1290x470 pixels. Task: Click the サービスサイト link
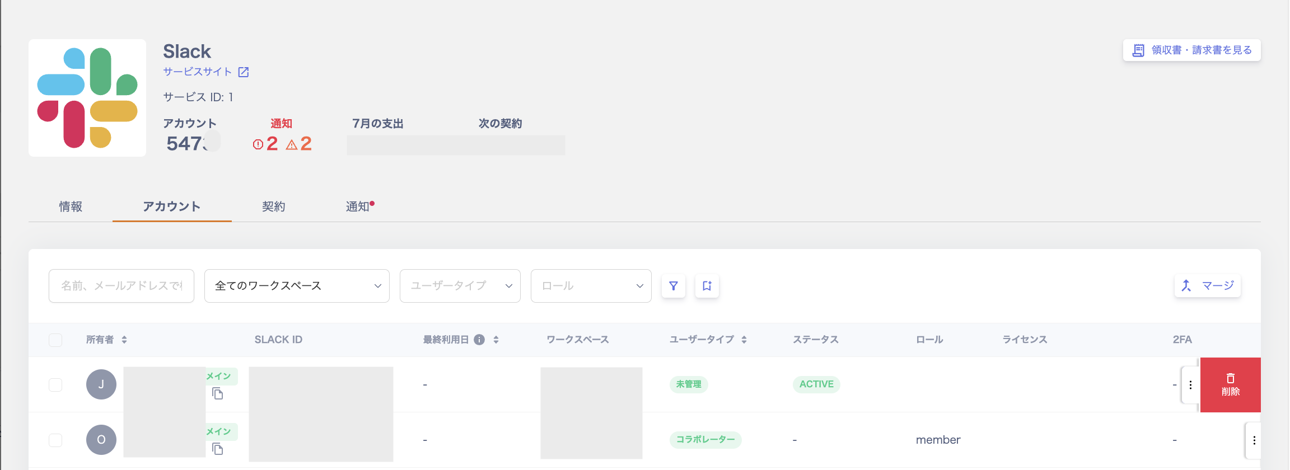coord(198,72)
